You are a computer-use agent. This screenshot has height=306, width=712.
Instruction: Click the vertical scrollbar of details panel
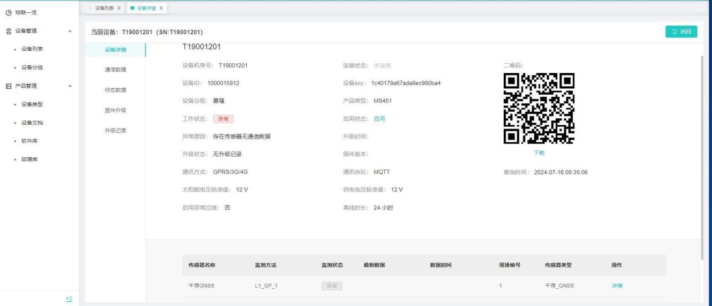(x=702, y=155)
